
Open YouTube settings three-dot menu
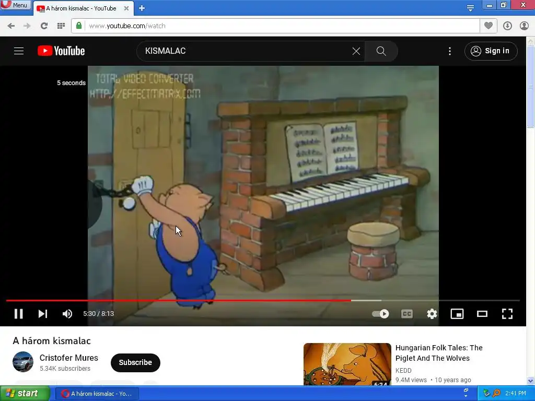pos(450,51)
